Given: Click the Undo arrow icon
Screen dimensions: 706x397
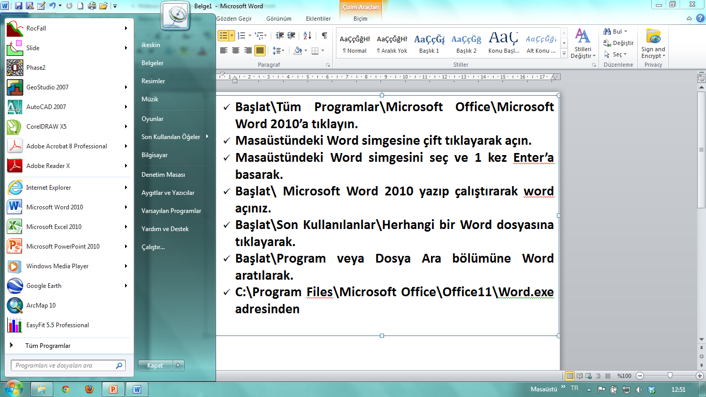Looking at the screenshot, I should (52, 6).
